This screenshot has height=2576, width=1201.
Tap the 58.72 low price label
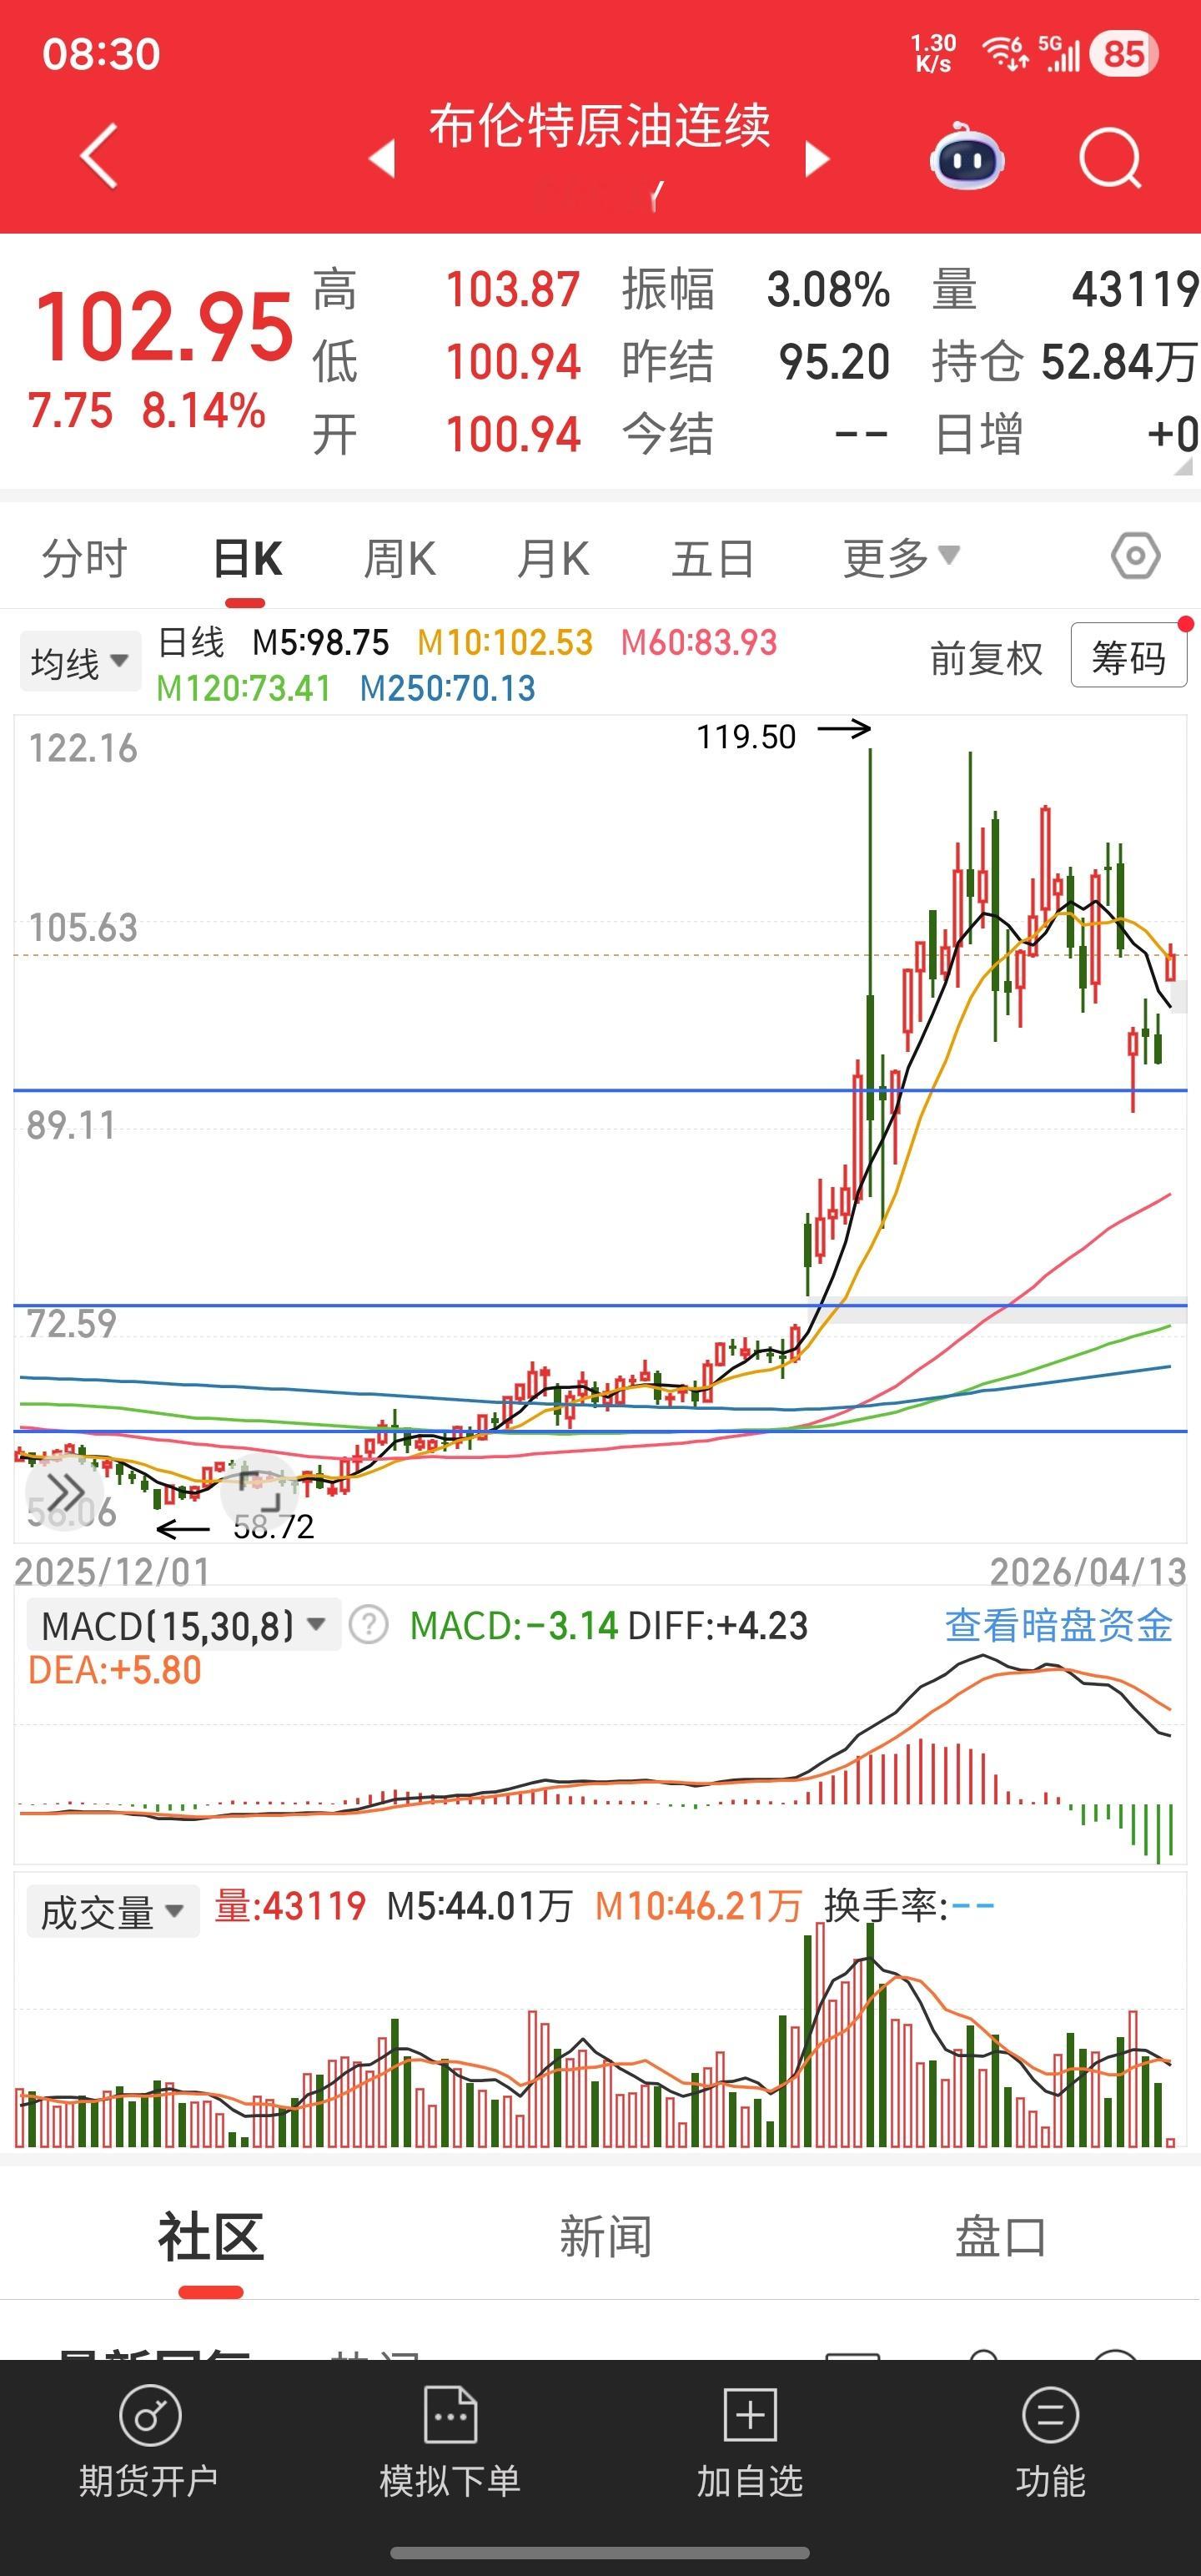[x=274, y=1527]
